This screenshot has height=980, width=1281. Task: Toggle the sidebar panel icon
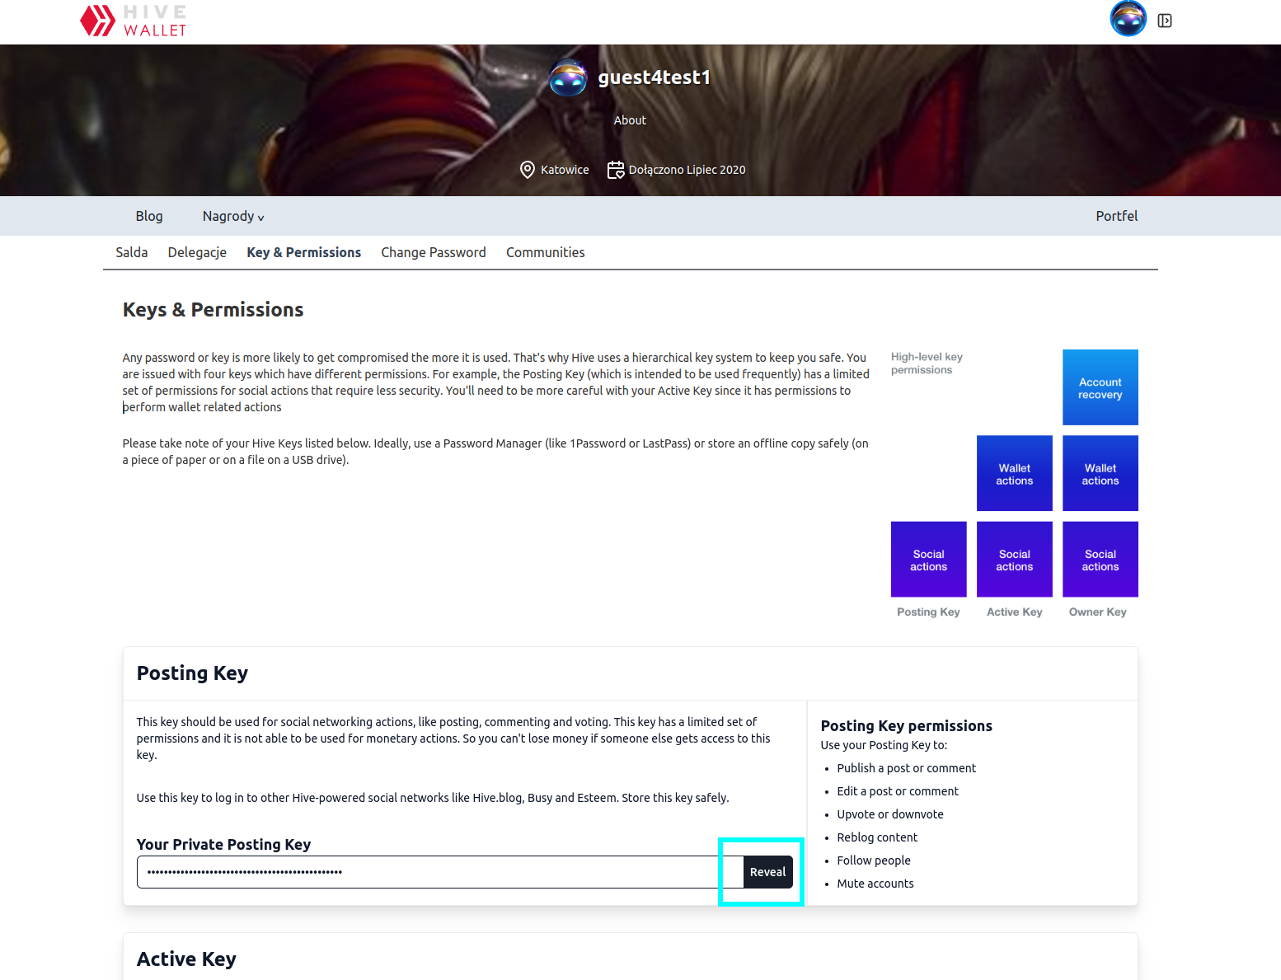pyautogui.click(x=1164, y=21)
